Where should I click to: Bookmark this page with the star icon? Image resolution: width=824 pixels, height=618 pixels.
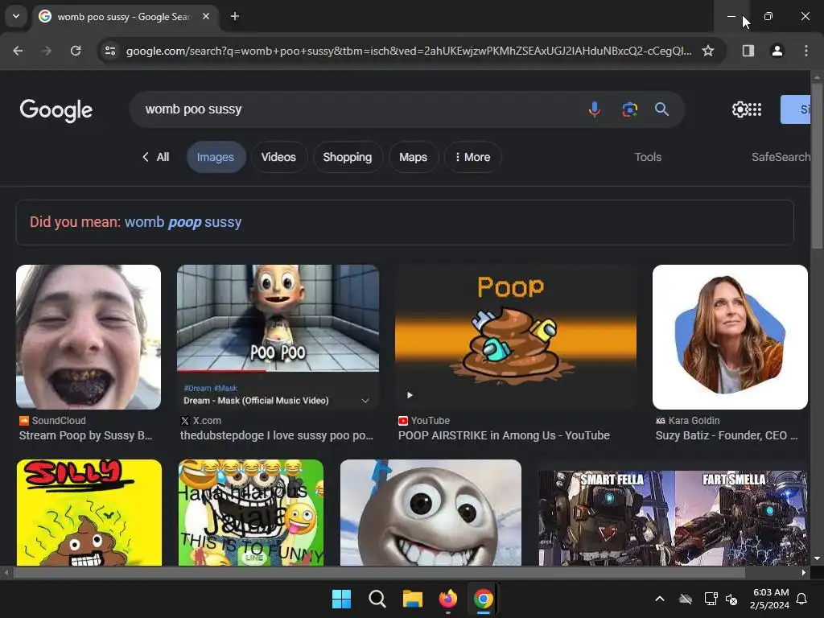point(708,51)
